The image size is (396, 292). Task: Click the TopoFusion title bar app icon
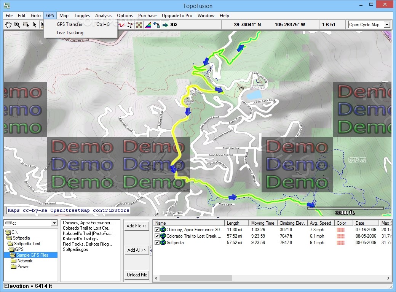click(x=7, y=5)
